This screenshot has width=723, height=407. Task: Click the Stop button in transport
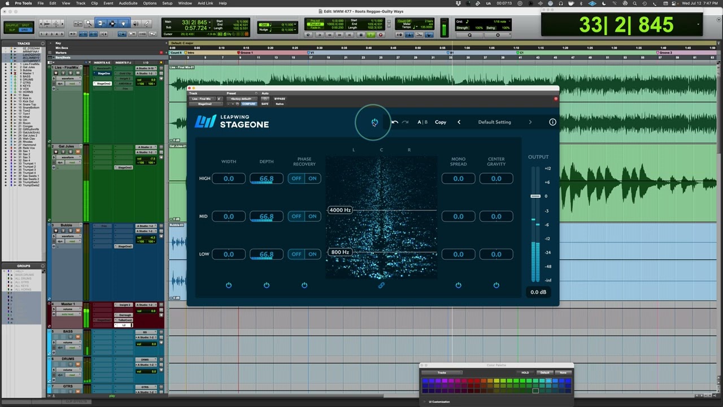(x=361, y=34)
